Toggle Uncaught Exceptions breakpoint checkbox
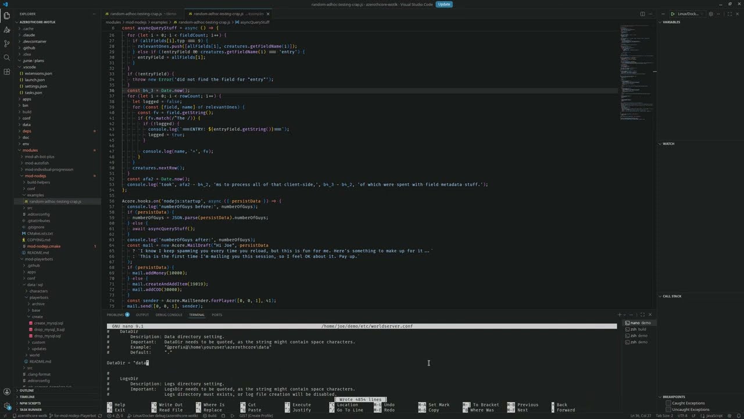Viewport: 744px width, 419px height. click(668, 410)
